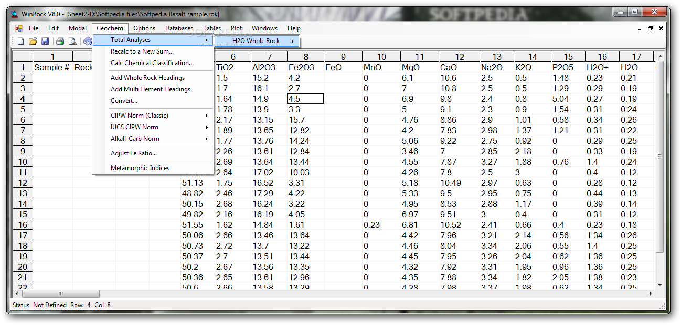Select the 17.29 cell under Al2O3
This screenshot has height=325, width=681.
point(269,193)
